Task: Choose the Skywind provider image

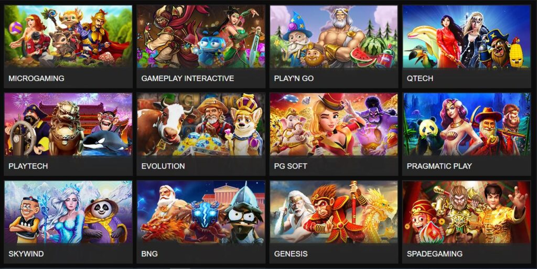Action: (x=68, y=212)
